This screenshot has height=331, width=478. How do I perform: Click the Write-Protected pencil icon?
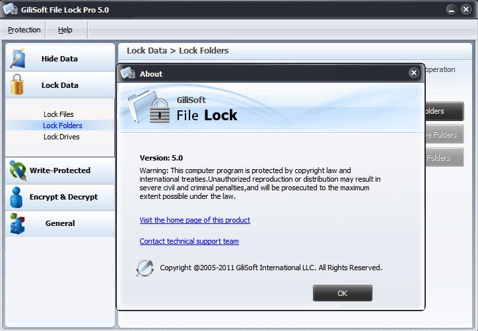18,170
